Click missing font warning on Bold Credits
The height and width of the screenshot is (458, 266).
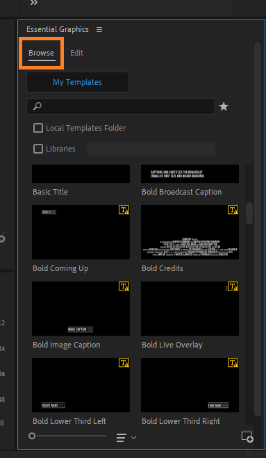pos(233,210)
